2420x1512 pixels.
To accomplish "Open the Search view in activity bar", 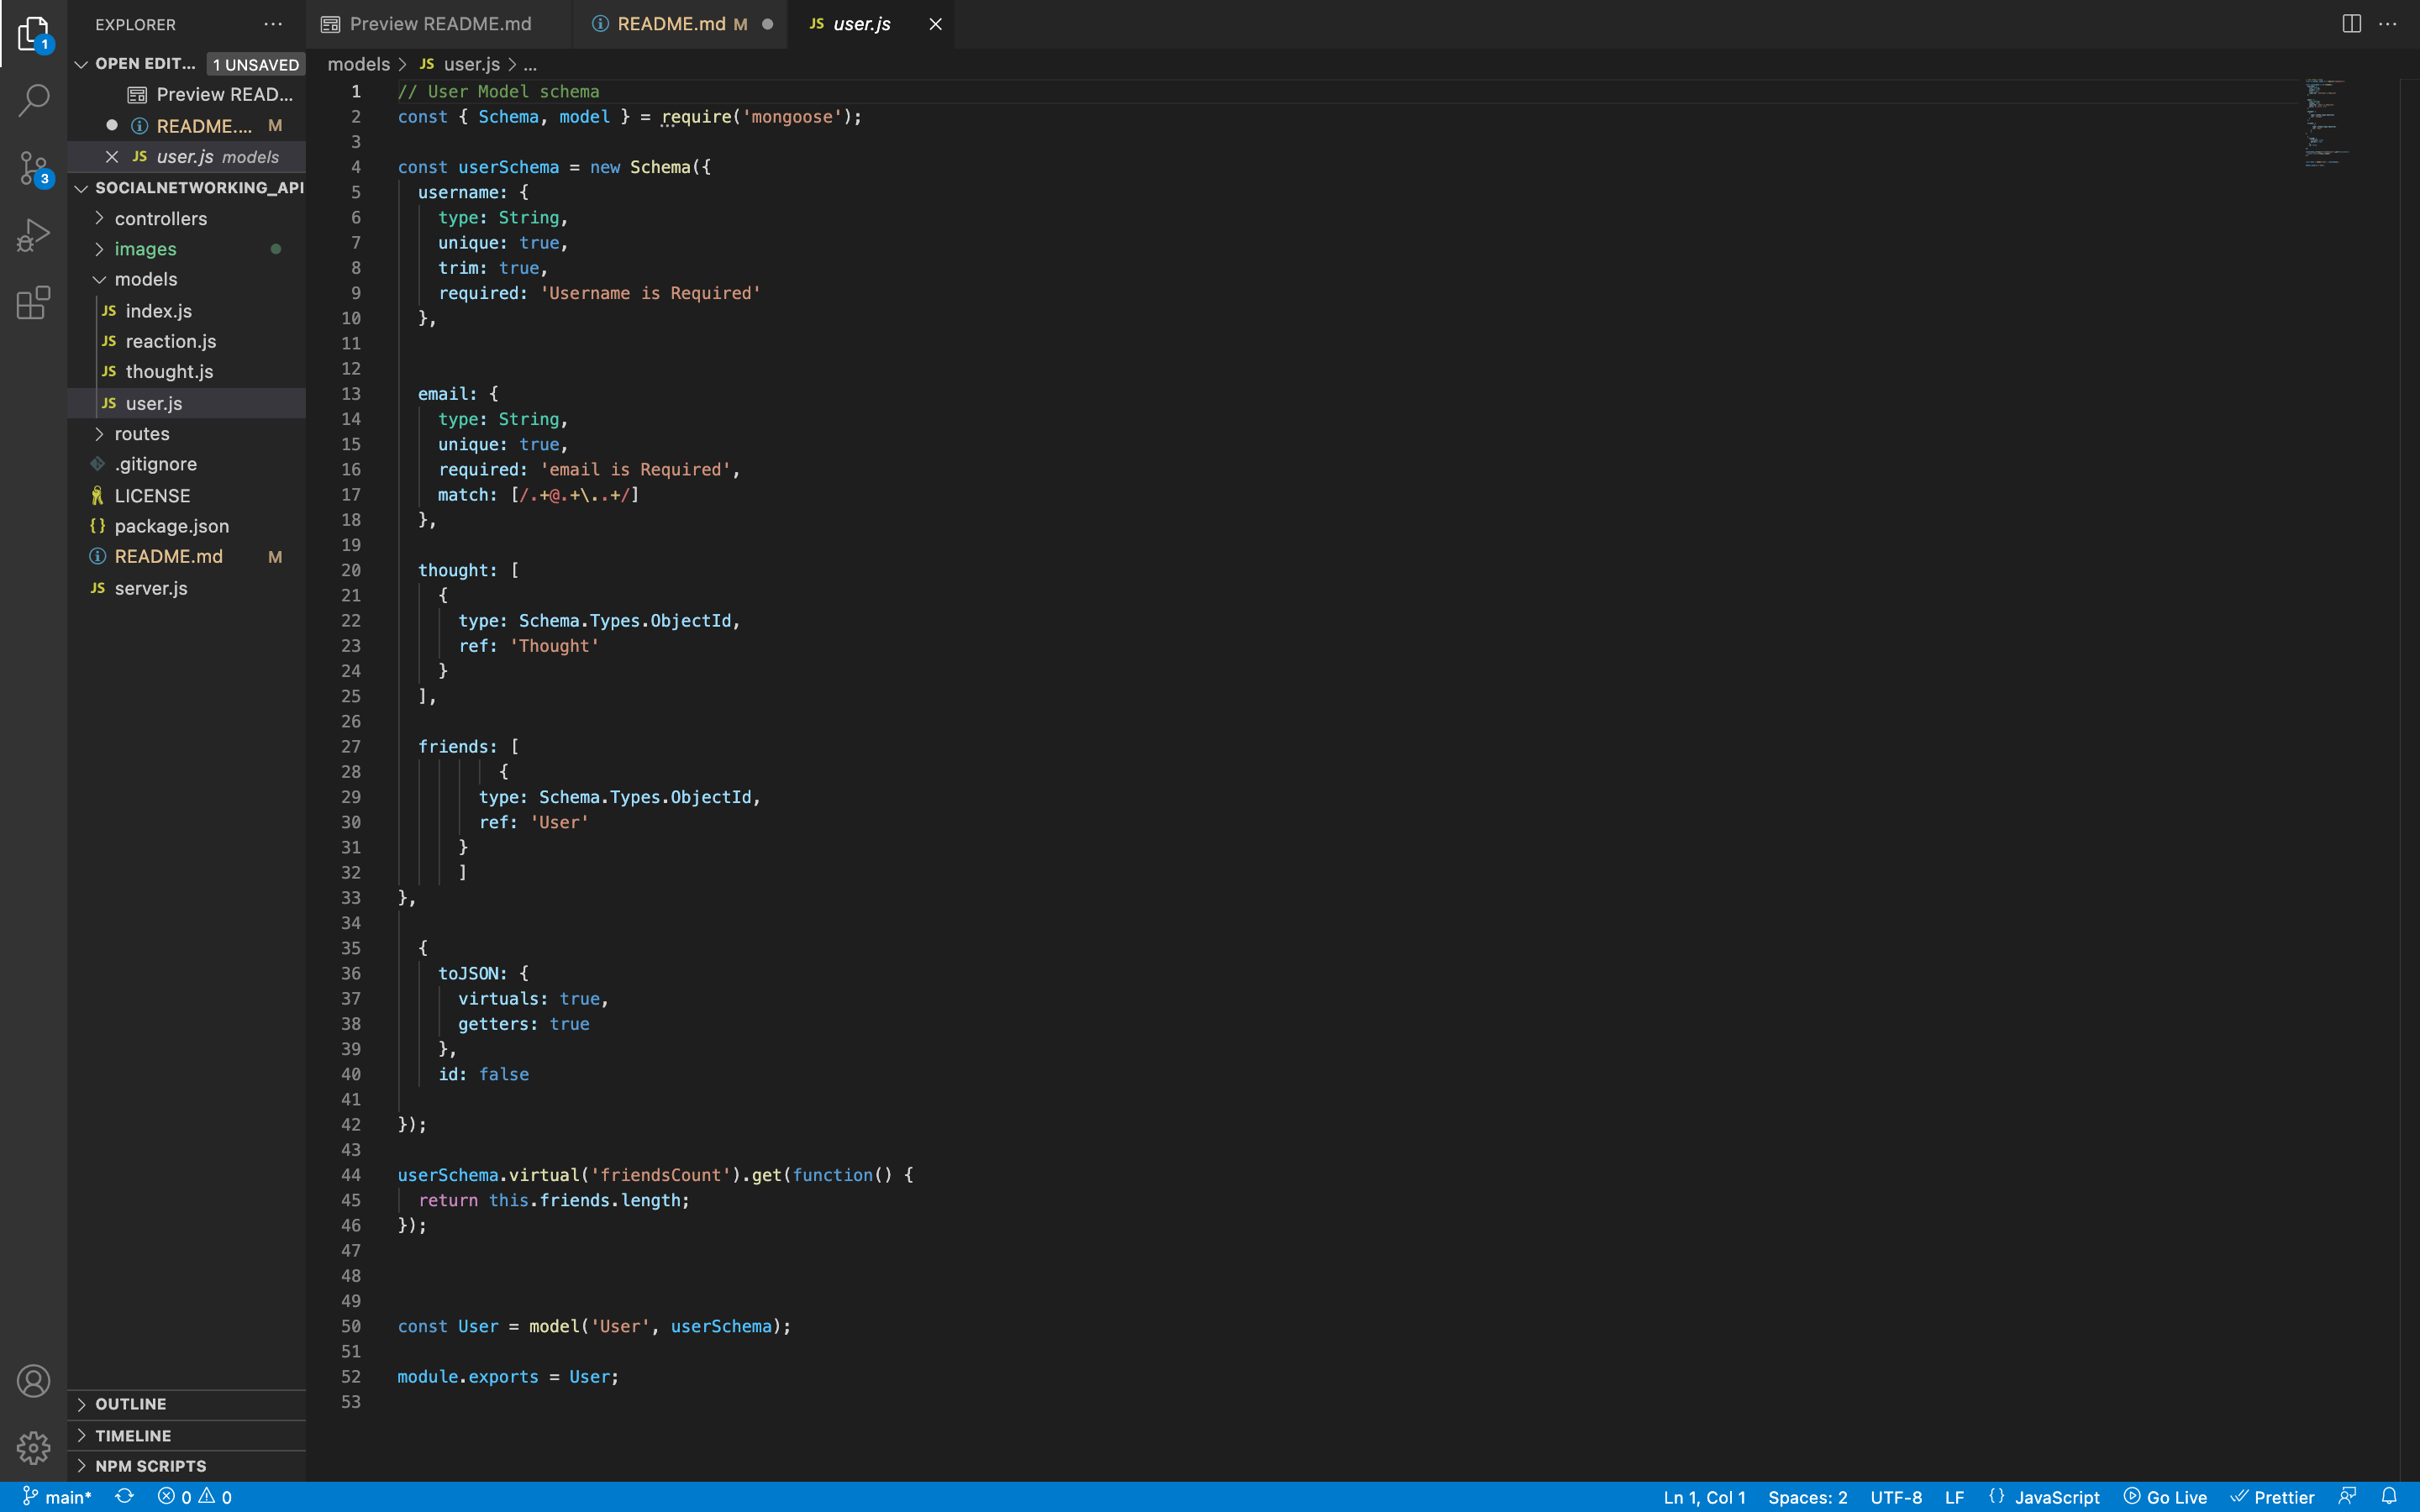I will 34,100.
